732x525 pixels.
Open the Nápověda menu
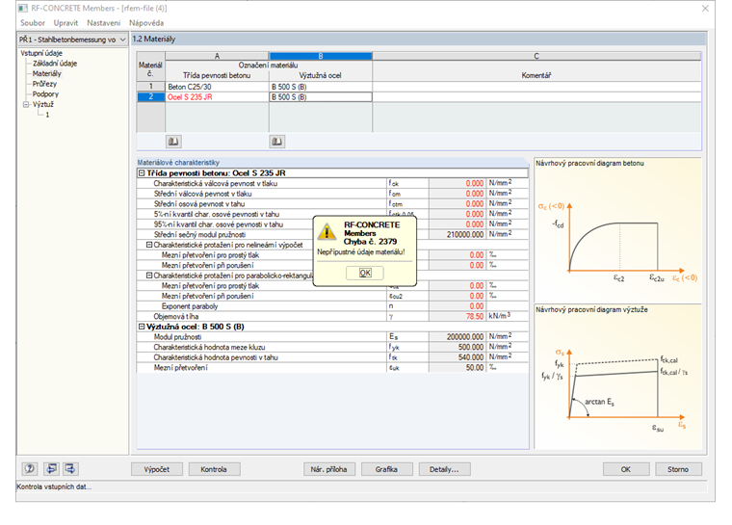click(146, 23)
